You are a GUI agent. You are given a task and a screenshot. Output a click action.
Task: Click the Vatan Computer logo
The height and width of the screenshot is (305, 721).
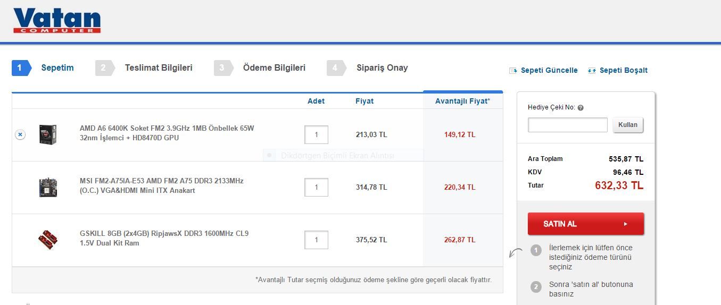coord(57,21)
